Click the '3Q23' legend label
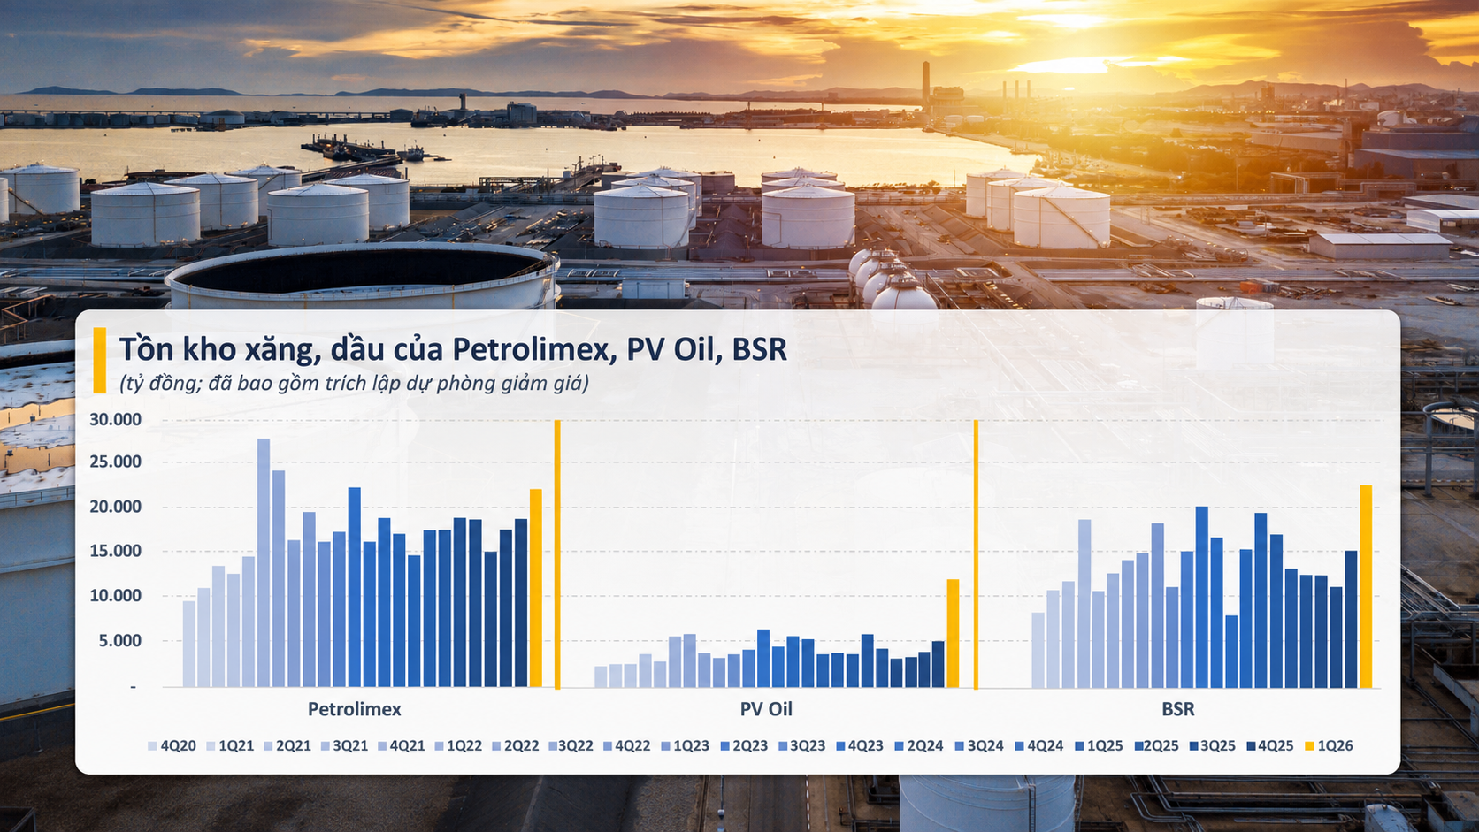Screen dimensions: 1479x832 (x=808, y=745)
